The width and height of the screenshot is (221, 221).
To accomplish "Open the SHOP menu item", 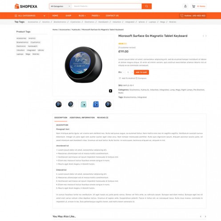I will pyautogui.click(x=68, y=16).
